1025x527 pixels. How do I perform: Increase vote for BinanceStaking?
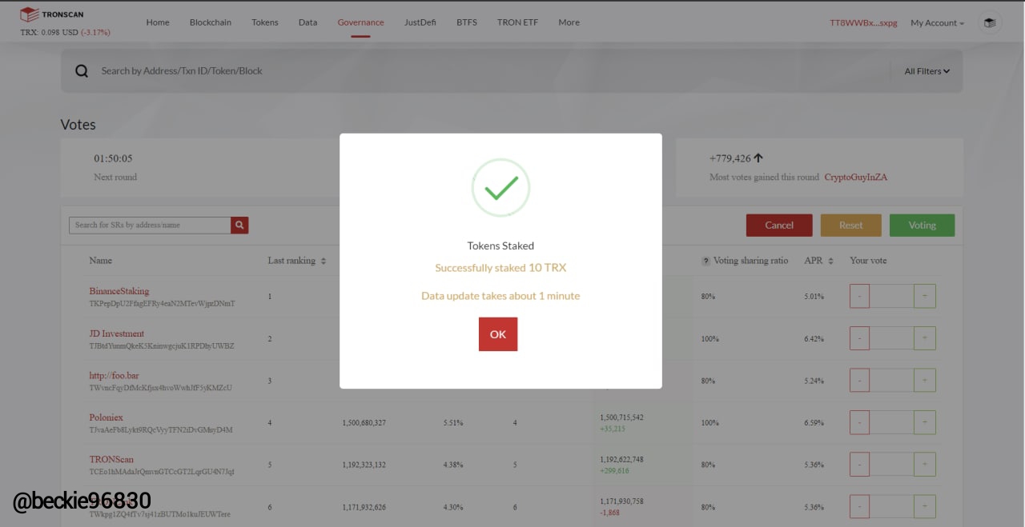[925, 296]
